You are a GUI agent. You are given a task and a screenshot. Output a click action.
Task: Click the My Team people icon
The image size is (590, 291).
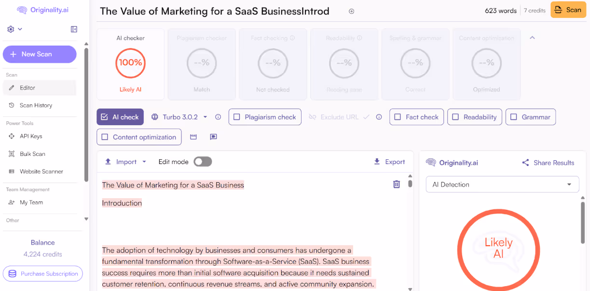click(12, 202)
